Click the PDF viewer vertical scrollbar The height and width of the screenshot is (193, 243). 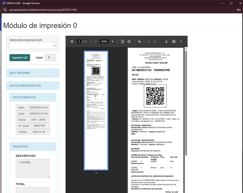pos(185,102)
